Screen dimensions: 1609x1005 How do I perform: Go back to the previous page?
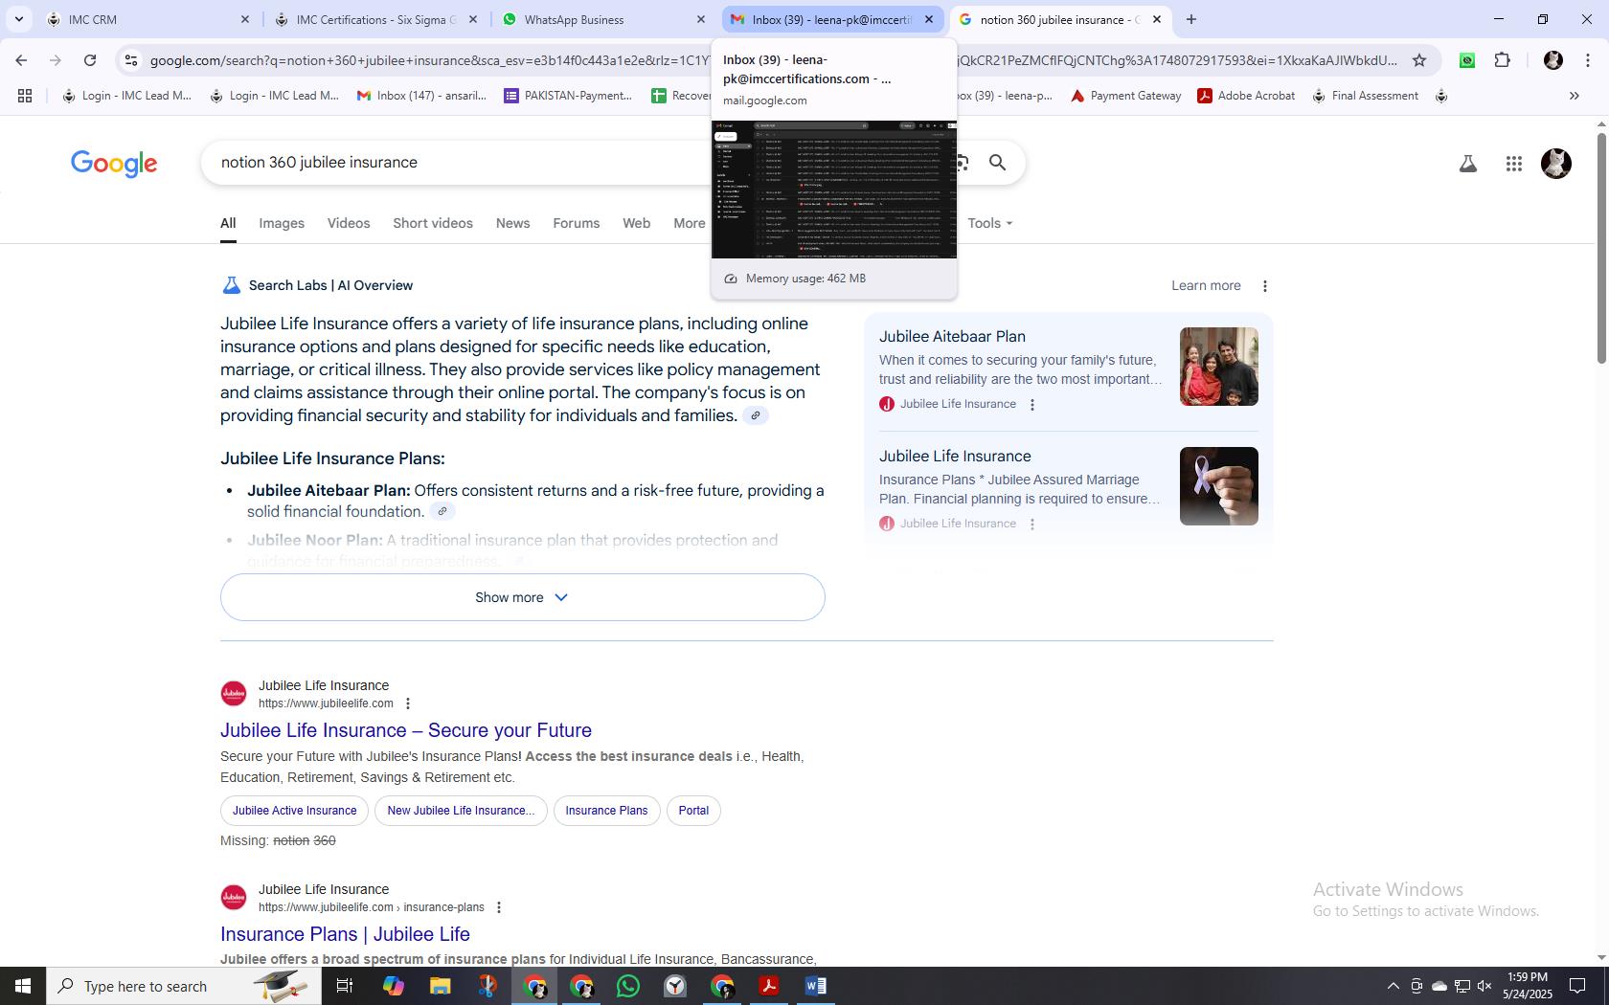click(21, 60)
